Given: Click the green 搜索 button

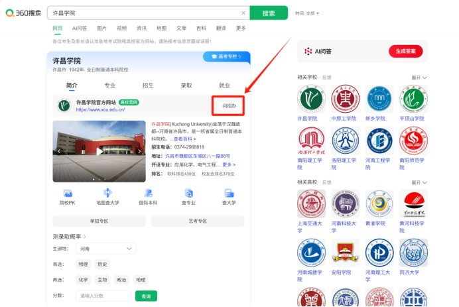Looking at the screenshot, I should pos(269,13).
